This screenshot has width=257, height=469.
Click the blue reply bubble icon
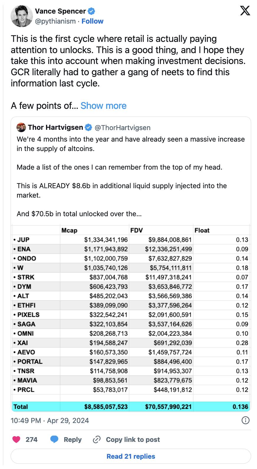point(54,440)
